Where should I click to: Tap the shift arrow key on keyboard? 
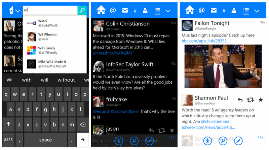(8, 125)
